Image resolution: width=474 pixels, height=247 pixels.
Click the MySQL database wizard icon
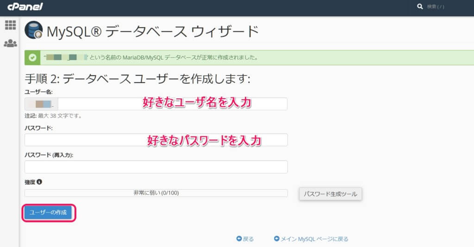point(33,30)
